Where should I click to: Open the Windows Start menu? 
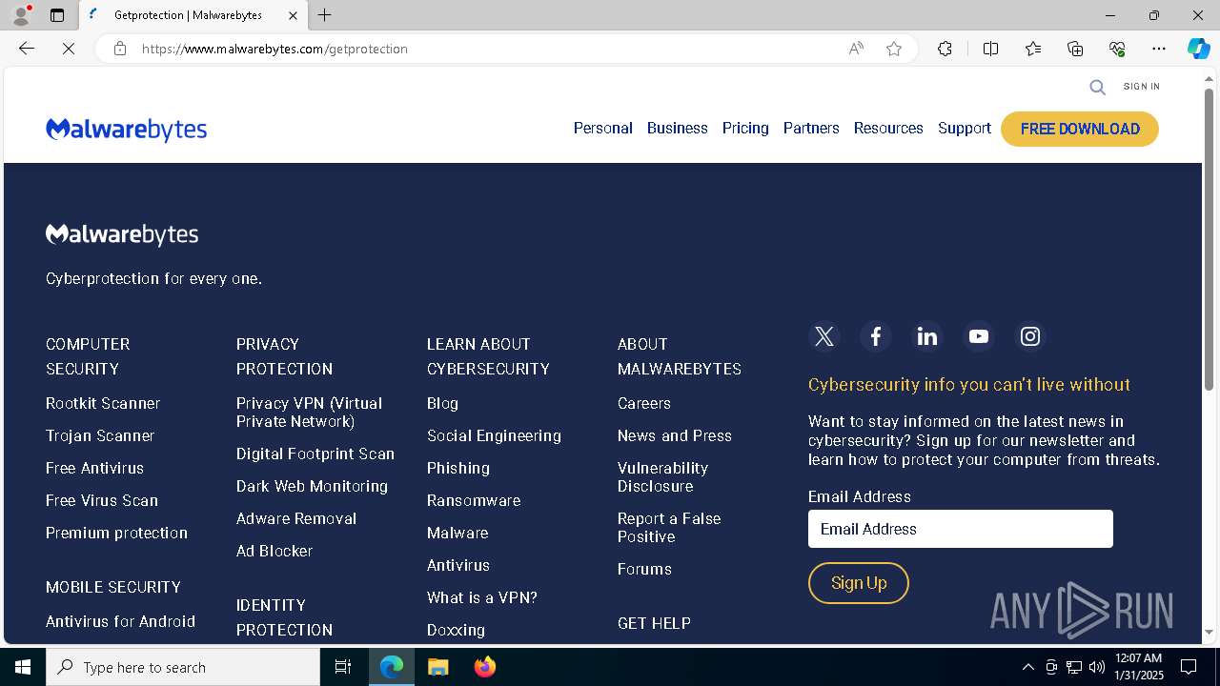(x=23, y=667)
